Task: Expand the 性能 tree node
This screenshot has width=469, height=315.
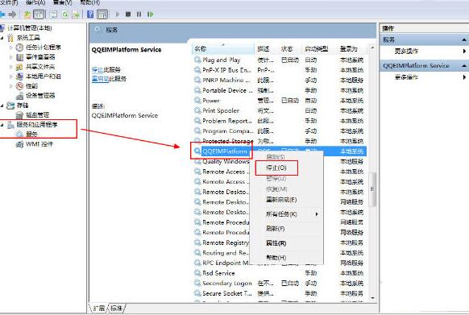Action: tap(11, 86)
